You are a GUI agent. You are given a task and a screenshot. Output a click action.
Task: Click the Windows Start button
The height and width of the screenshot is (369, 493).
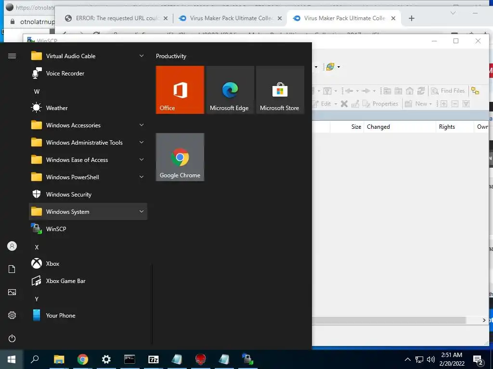[12, 359]
